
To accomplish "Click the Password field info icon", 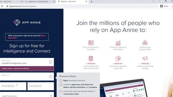I will pyautogui.click(x=51, y=77).
